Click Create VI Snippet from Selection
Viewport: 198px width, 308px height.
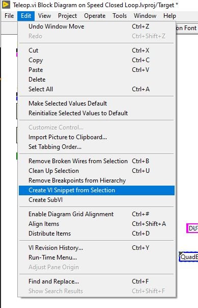tap(97, 190)
